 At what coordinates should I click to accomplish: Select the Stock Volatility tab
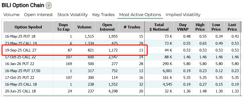[73, 15]
